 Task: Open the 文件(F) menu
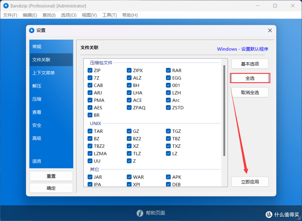click(x=10, y=15)
